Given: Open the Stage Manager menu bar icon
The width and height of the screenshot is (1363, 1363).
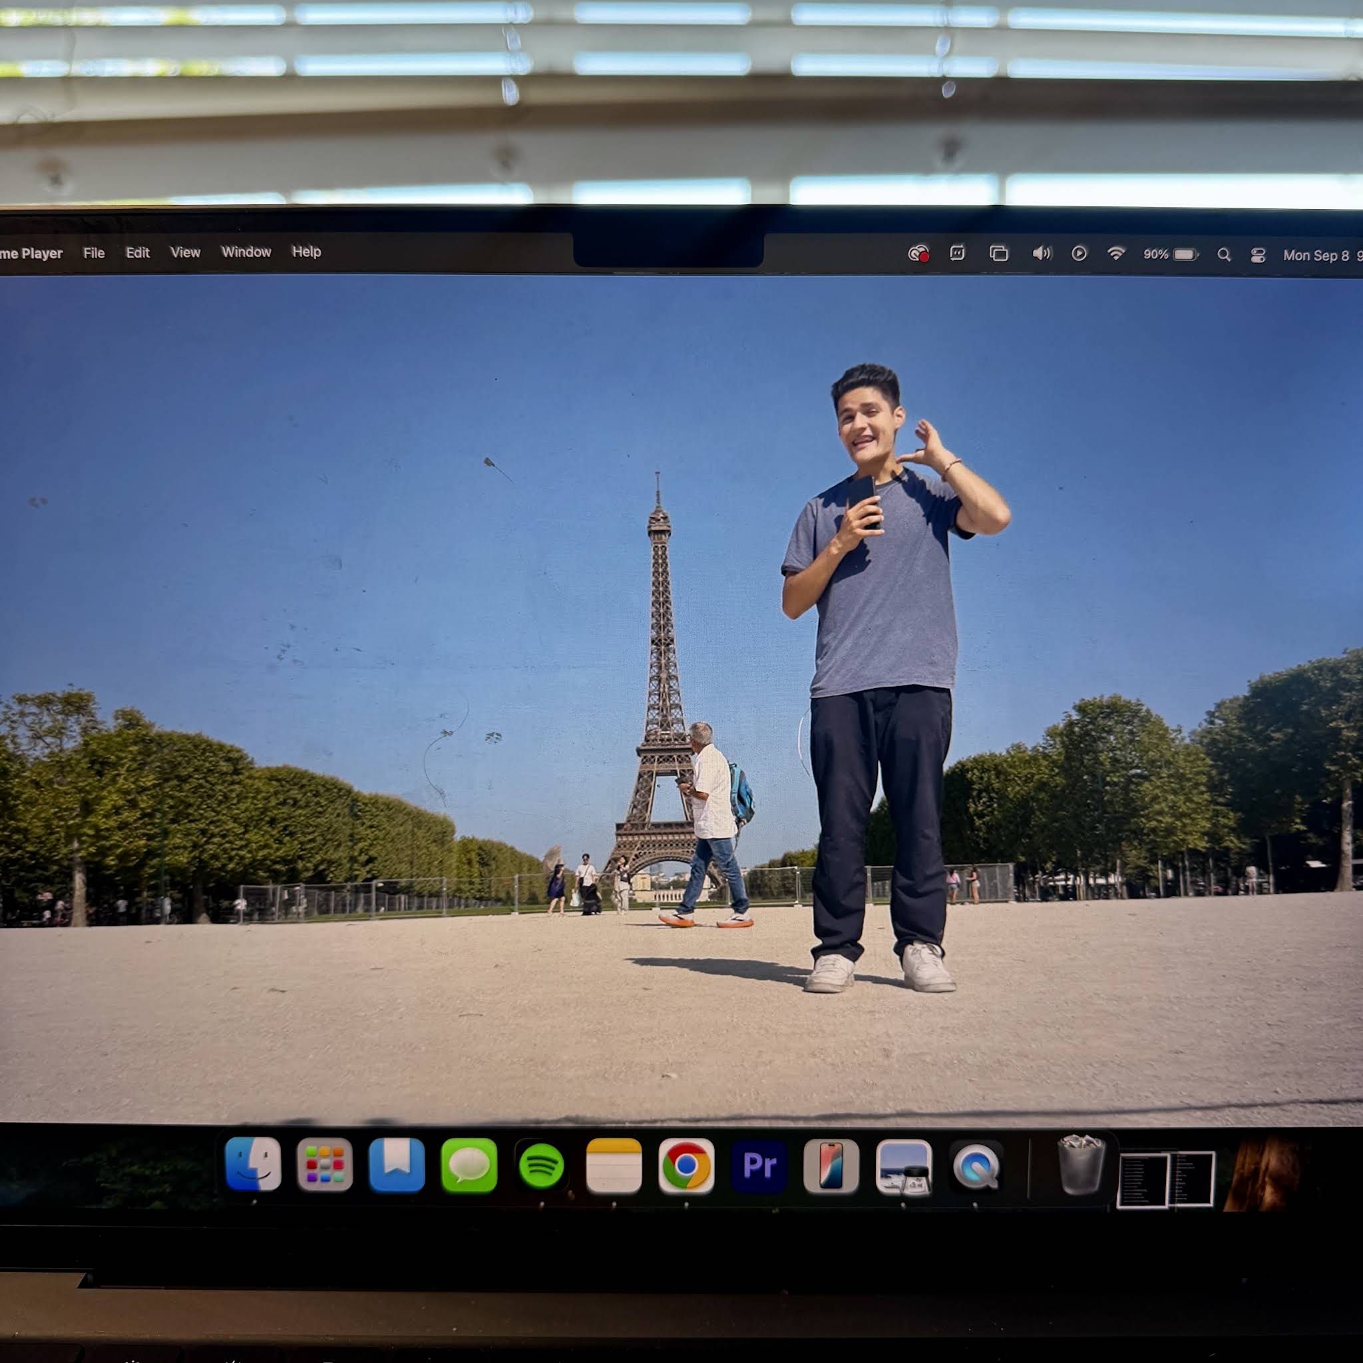Looking at the screenshot, I should coord(998,254).
